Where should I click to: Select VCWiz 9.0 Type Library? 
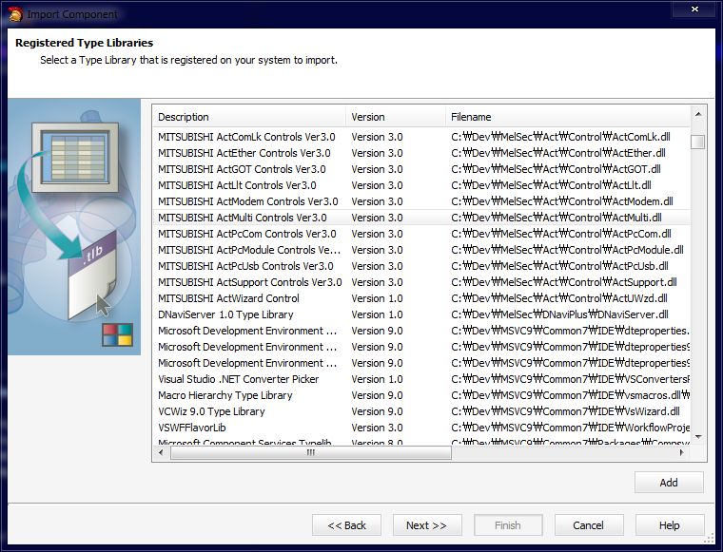211,411
